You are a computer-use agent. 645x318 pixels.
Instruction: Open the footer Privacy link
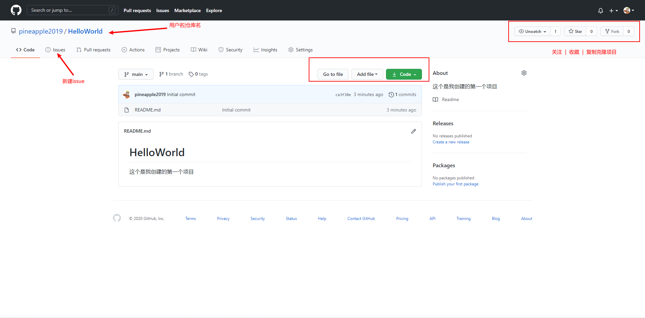tap(223, 219)
